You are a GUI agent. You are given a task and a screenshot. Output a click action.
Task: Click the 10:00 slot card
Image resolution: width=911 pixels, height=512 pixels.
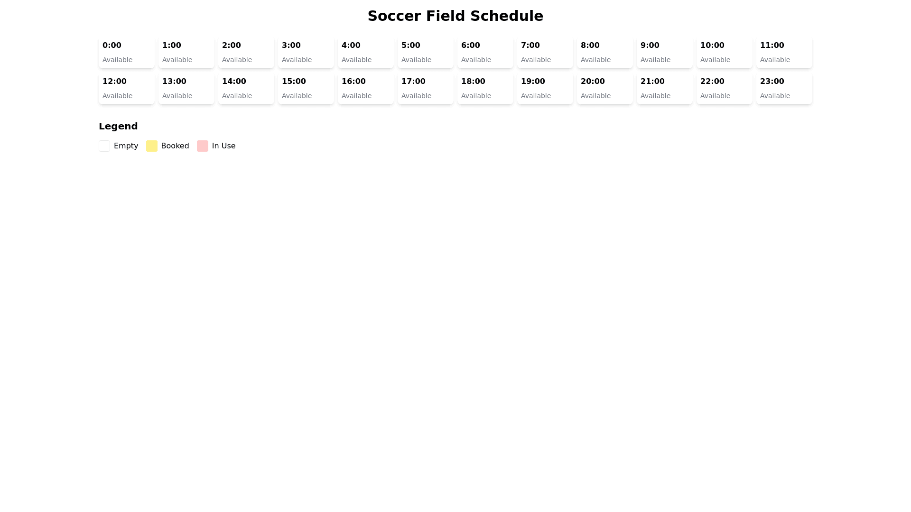click(x=724, y=52)
